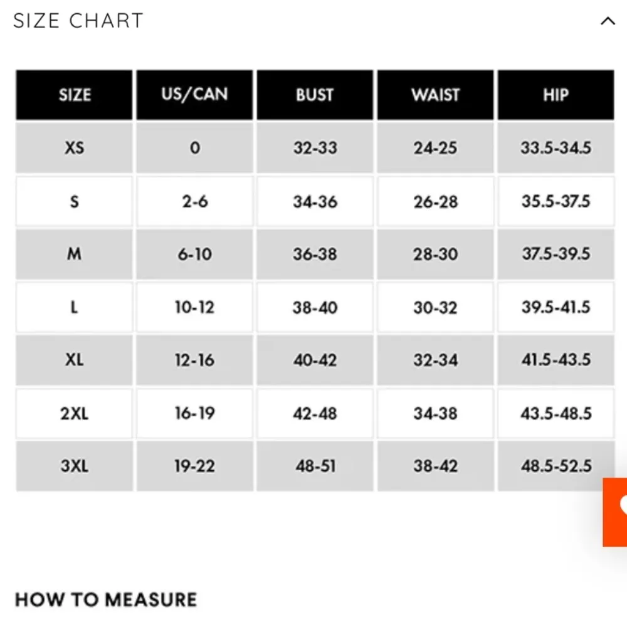Select waist measurement 32-34
627x627 pixels.
coord(435,360)
